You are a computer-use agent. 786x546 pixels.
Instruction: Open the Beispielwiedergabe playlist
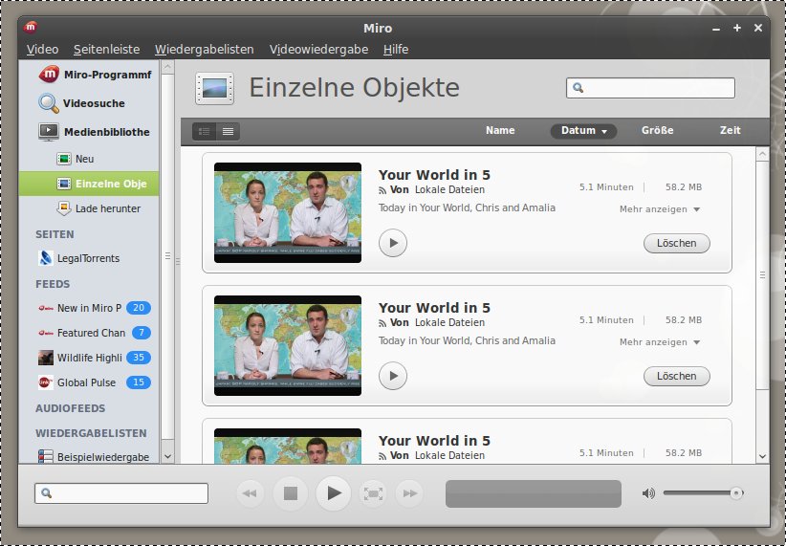tap(89, 457)
